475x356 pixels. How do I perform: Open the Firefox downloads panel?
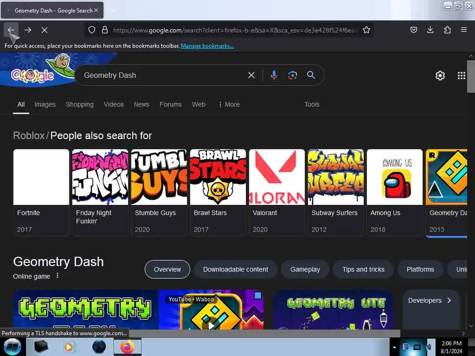[430, 30]
